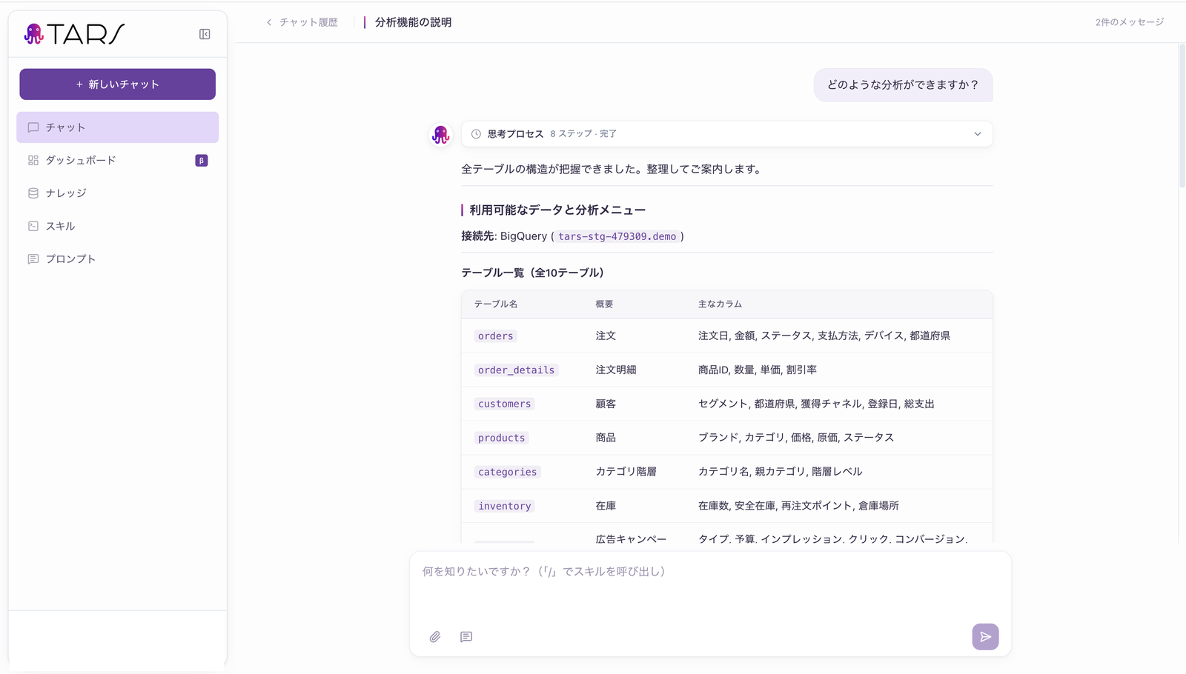
Task: Click the 利用可能なデータと分析メニュー heading
Action: tap(557, 210)
